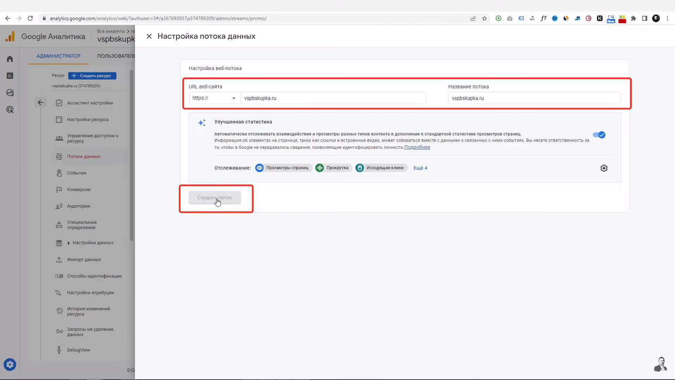Click the Способы идентификации icon

[x=59, y=276]
